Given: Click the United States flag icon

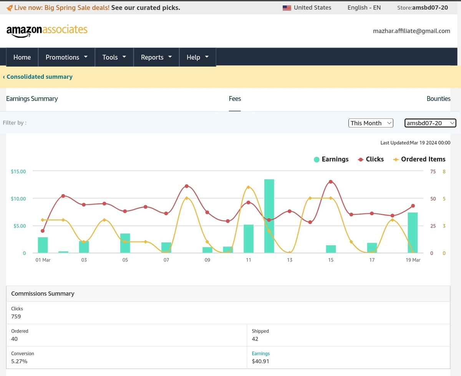Looking at the screenshot, I should pos(287,8).
